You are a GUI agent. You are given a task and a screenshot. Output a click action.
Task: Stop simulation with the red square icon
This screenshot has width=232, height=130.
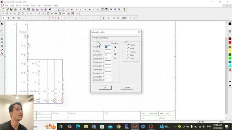(x=90, y=9)
